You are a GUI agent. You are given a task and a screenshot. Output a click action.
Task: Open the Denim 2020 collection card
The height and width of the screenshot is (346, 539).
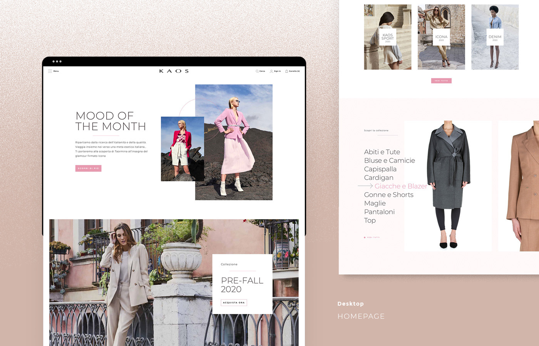(x=495, y=37)
